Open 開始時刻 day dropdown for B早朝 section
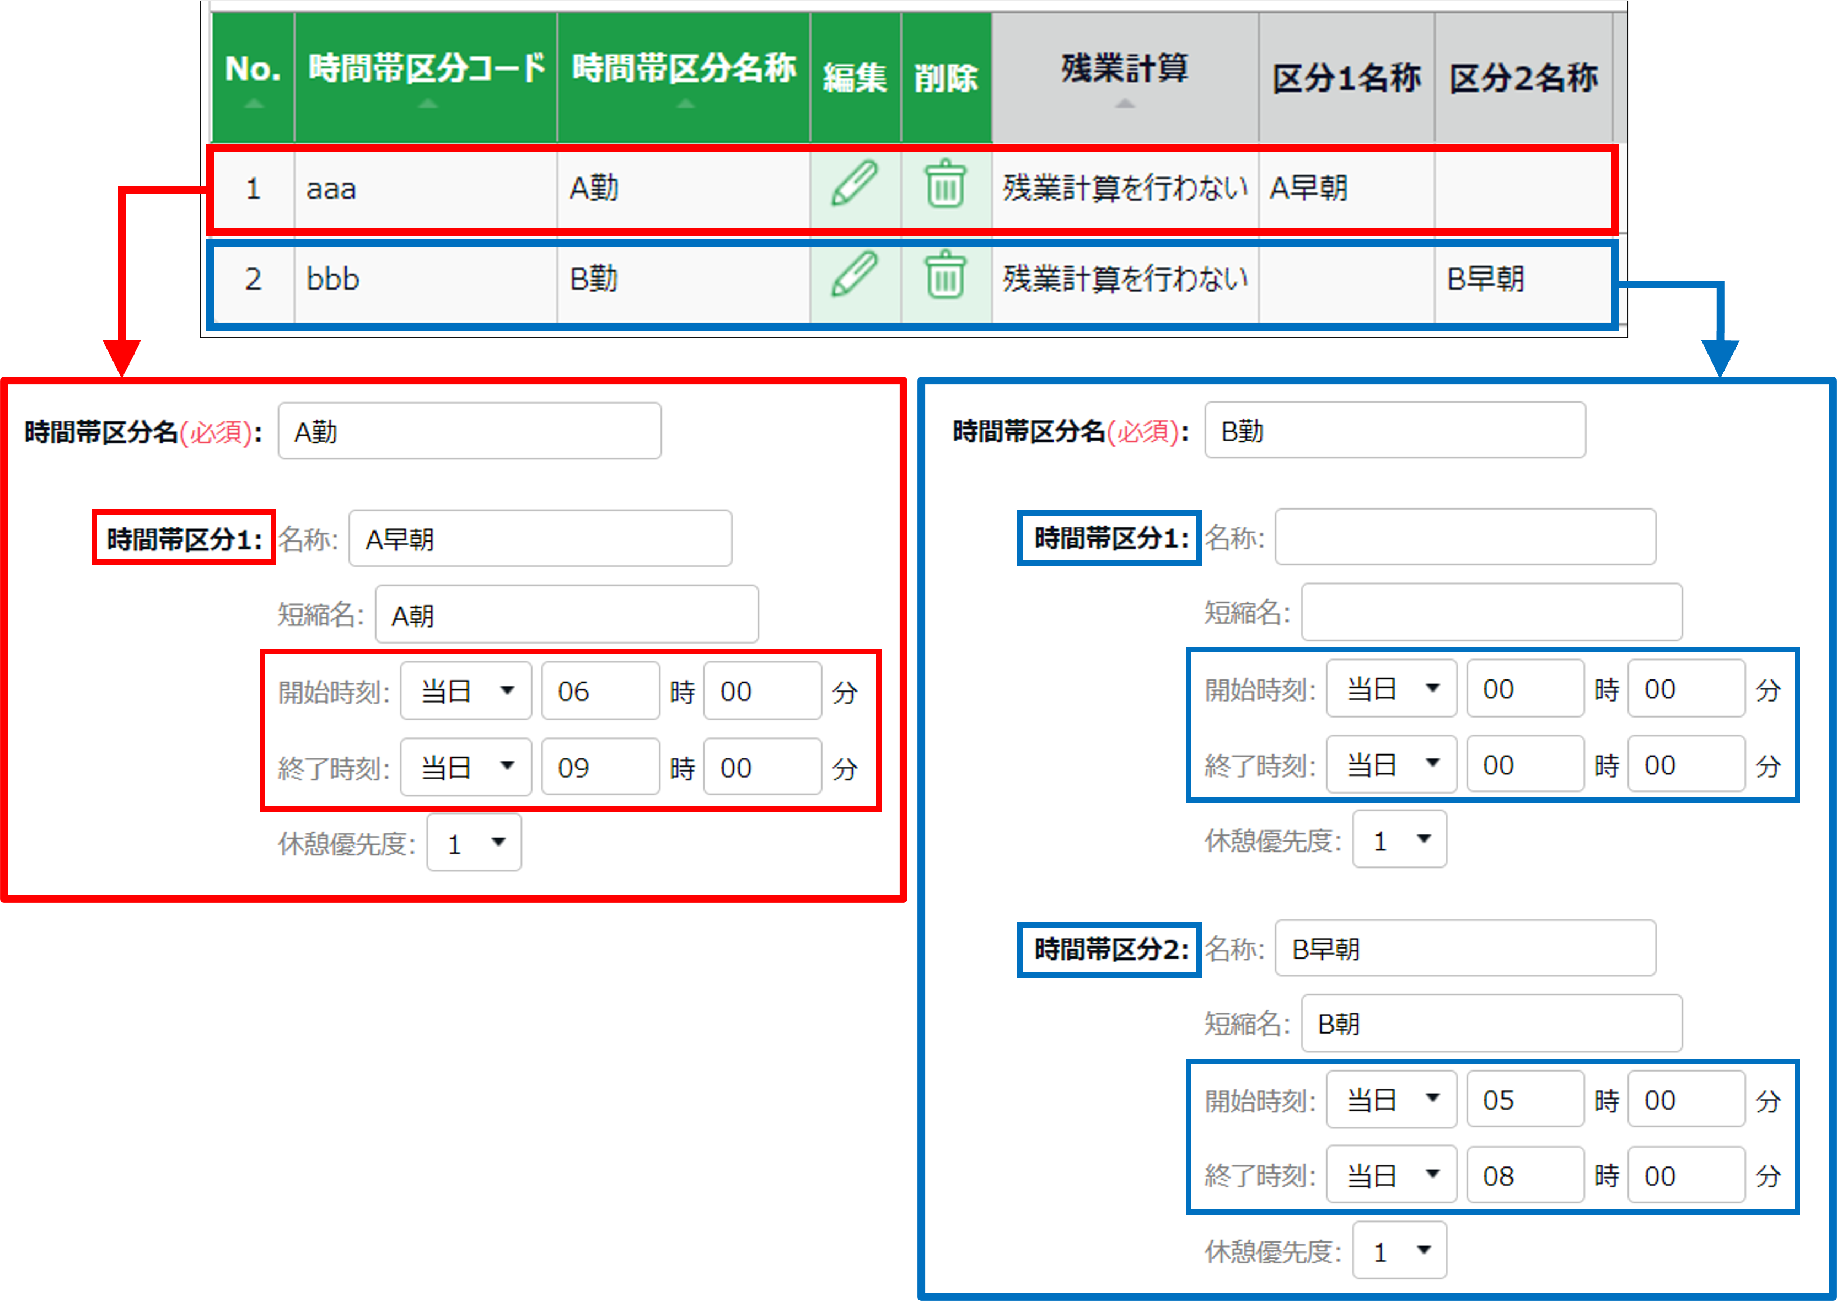 pos(1391,1099)
